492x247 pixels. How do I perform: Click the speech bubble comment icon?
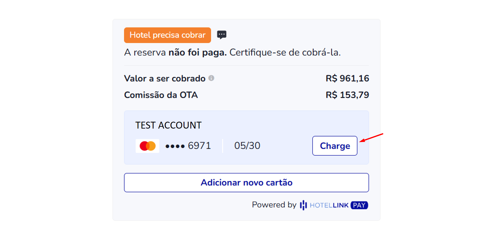coord(222,35)
